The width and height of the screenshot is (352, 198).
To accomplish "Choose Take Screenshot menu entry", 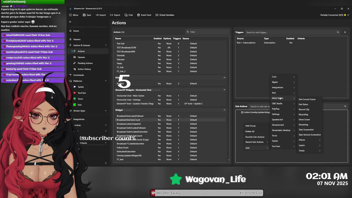I will point(306,130).
